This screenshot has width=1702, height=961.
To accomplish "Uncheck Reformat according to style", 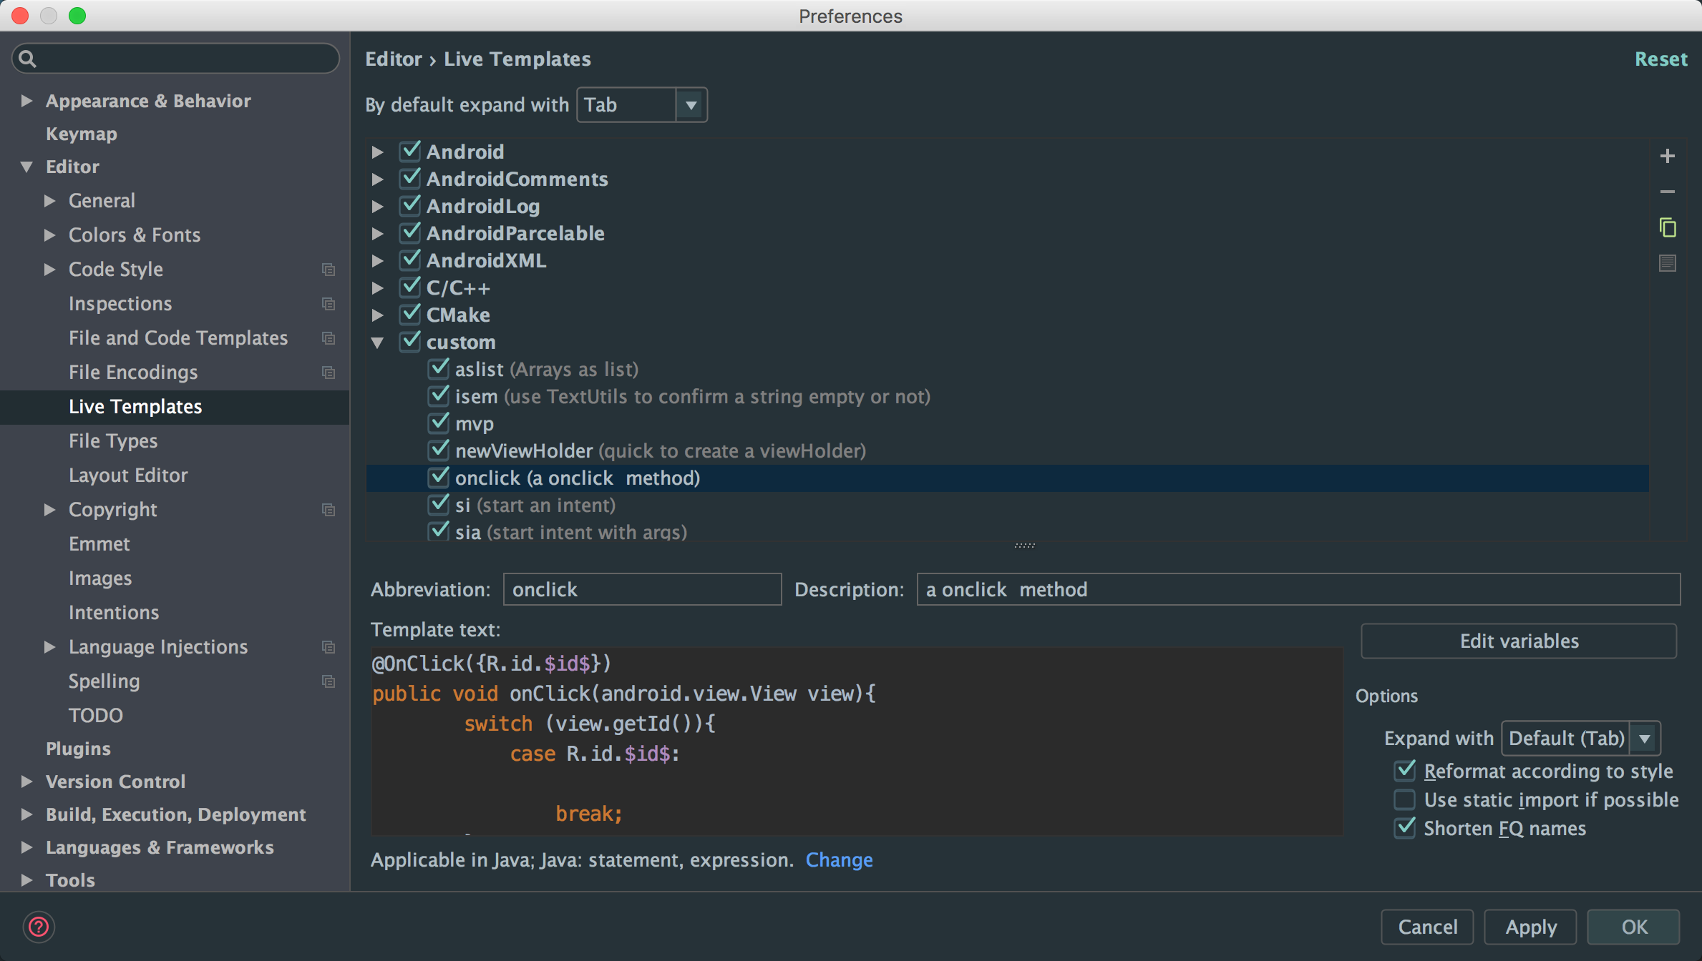I will (x=1404, y=771).
